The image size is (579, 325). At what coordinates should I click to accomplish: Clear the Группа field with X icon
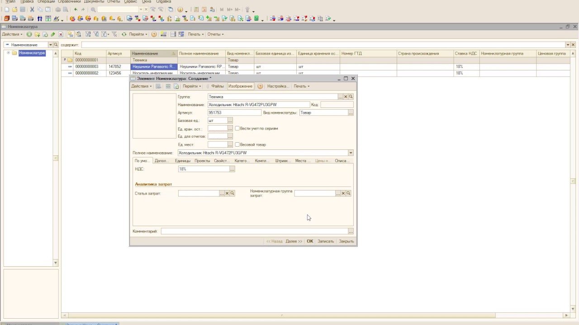346,97
